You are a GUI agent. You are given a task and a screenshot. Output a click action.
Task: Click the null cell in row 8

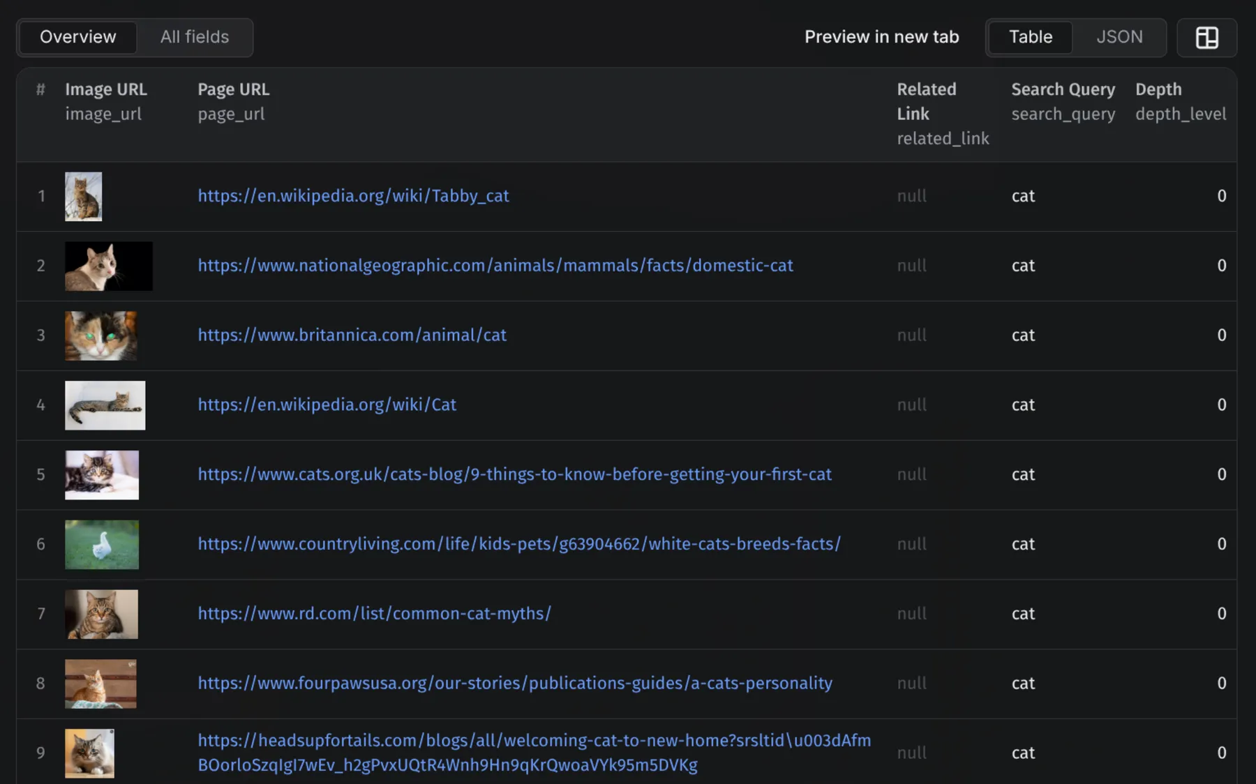pos(912,684)
